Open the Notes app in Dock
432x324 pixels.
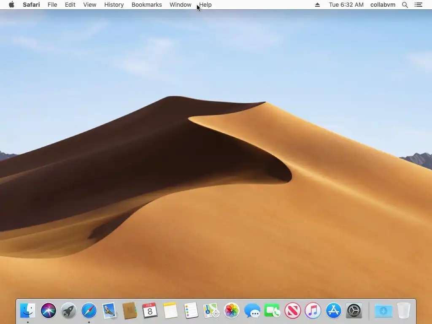coord(170,310)
